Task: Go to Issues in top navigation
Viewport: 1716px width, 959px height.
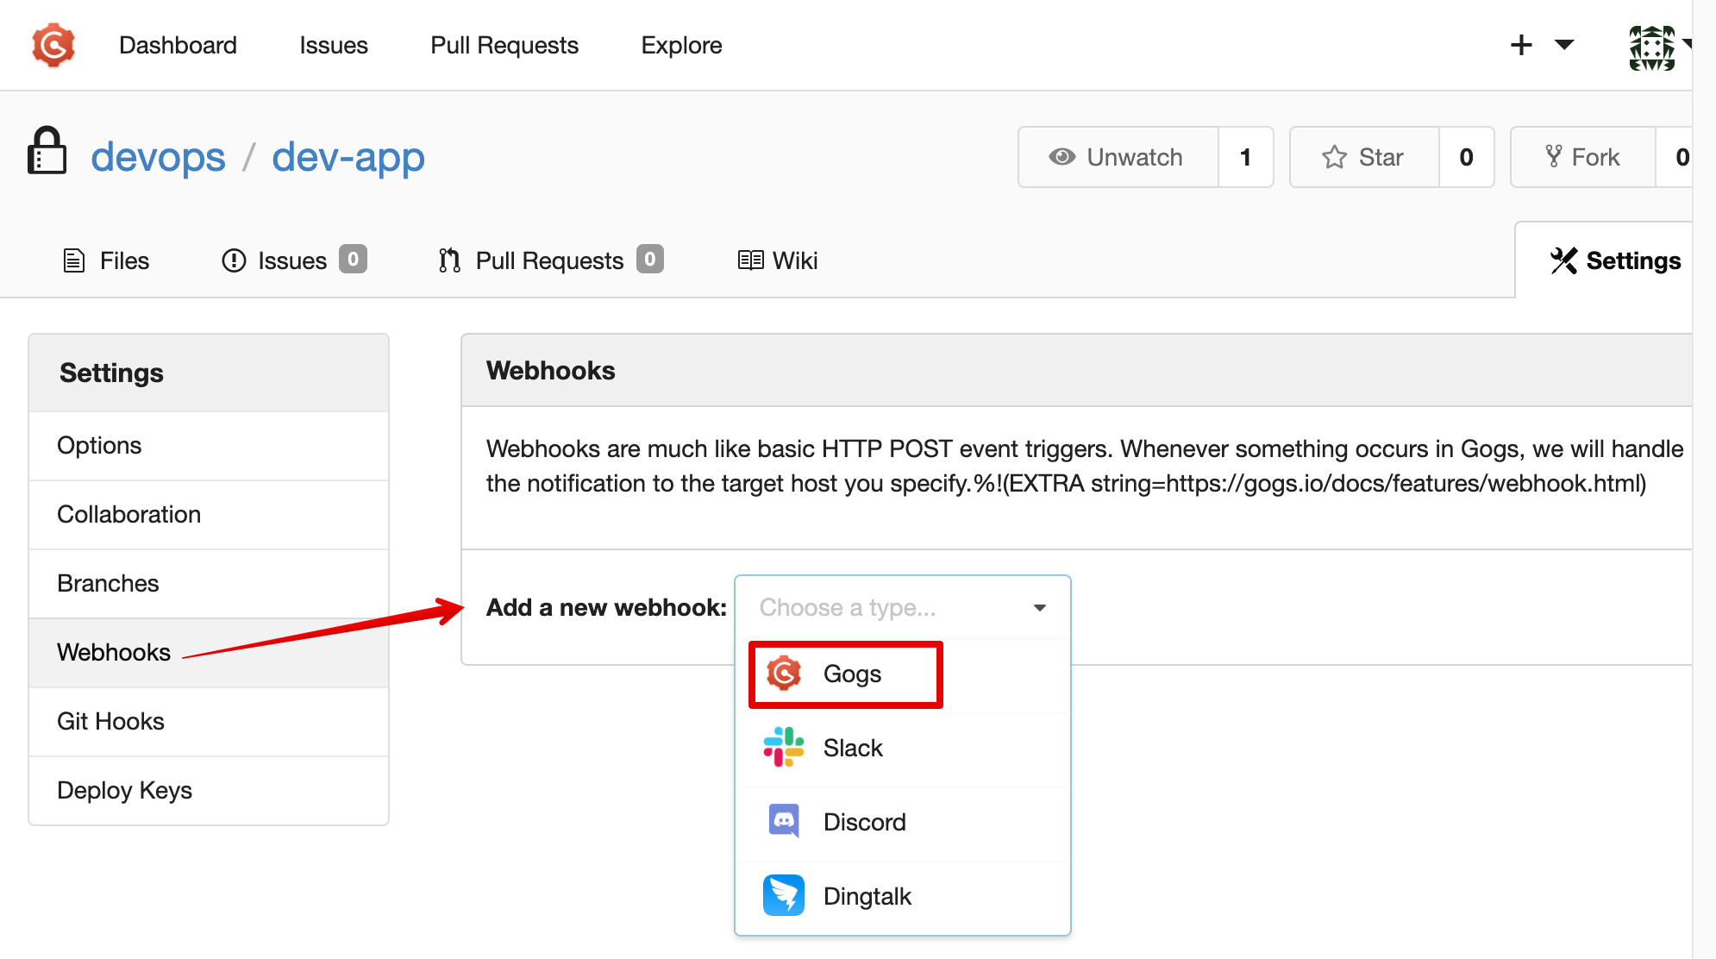Action: pos(334,45)
